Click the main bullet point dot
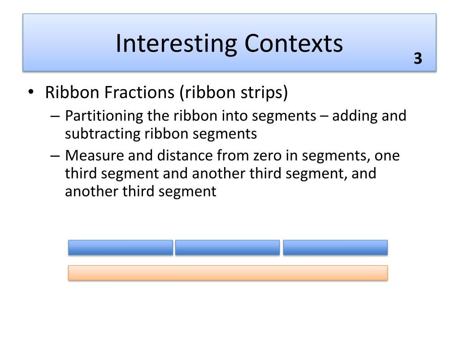Viewport: 459px width, 344px height. 31,92
